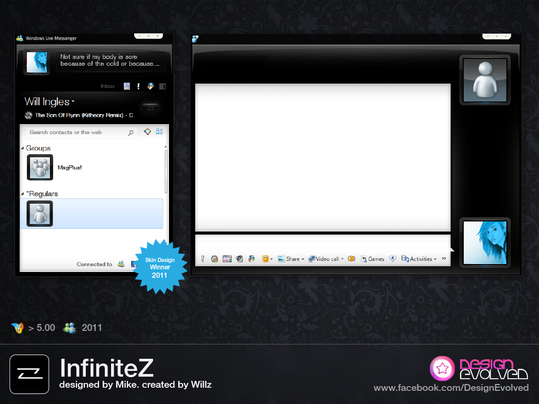This screenshot has width=539, height=404.
Task: Toggle the compact view icon next to Inbox
Action: tap(163, 86)
